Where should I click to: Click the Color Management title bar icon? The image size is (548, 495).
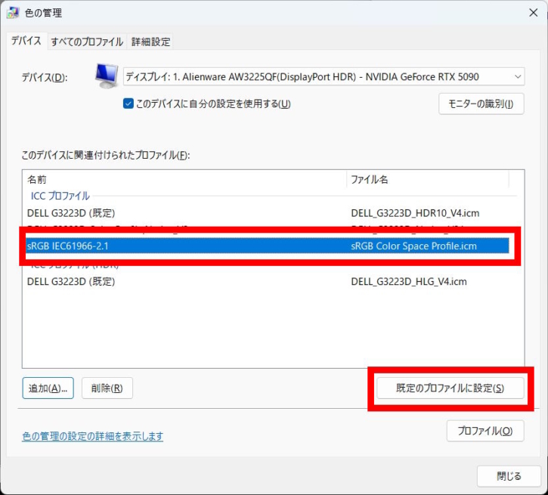coord(13,13)
